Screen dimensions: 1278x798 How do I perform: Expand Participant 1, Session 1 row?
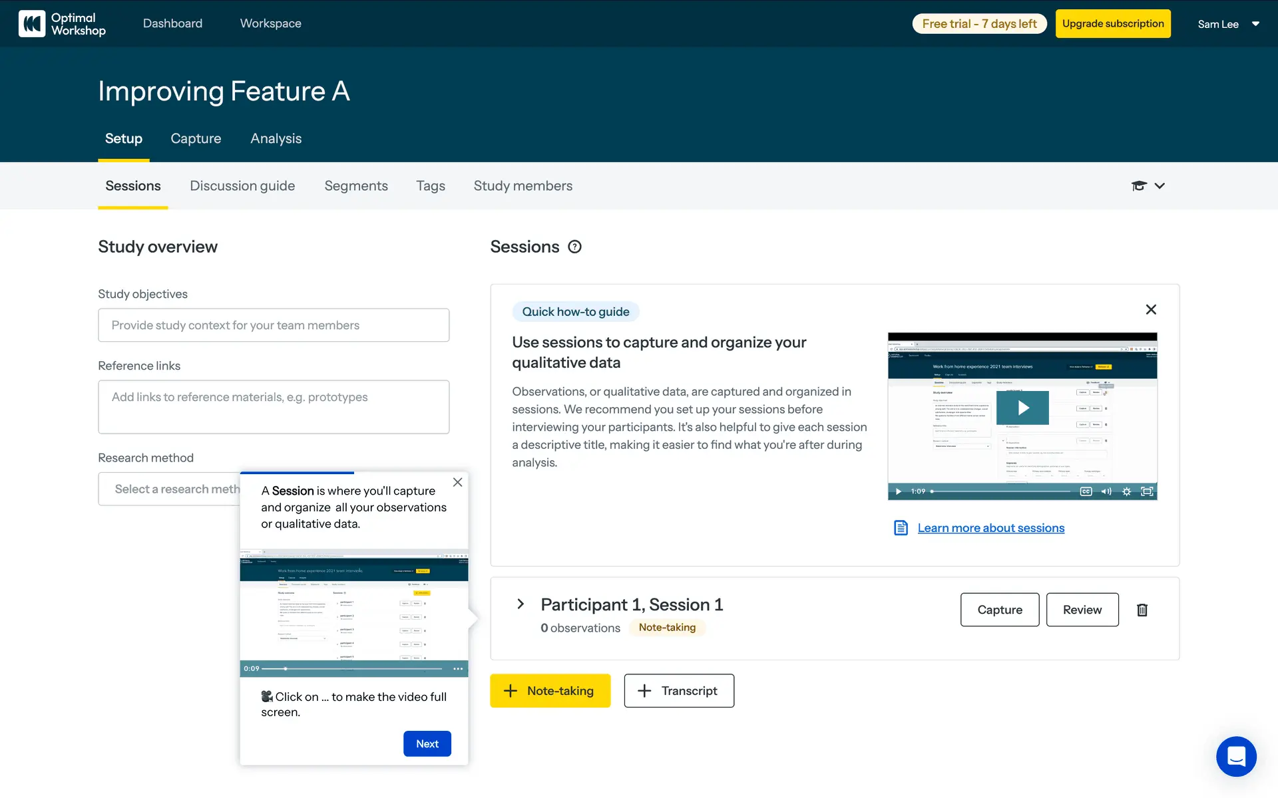click(x=521, y=604)
